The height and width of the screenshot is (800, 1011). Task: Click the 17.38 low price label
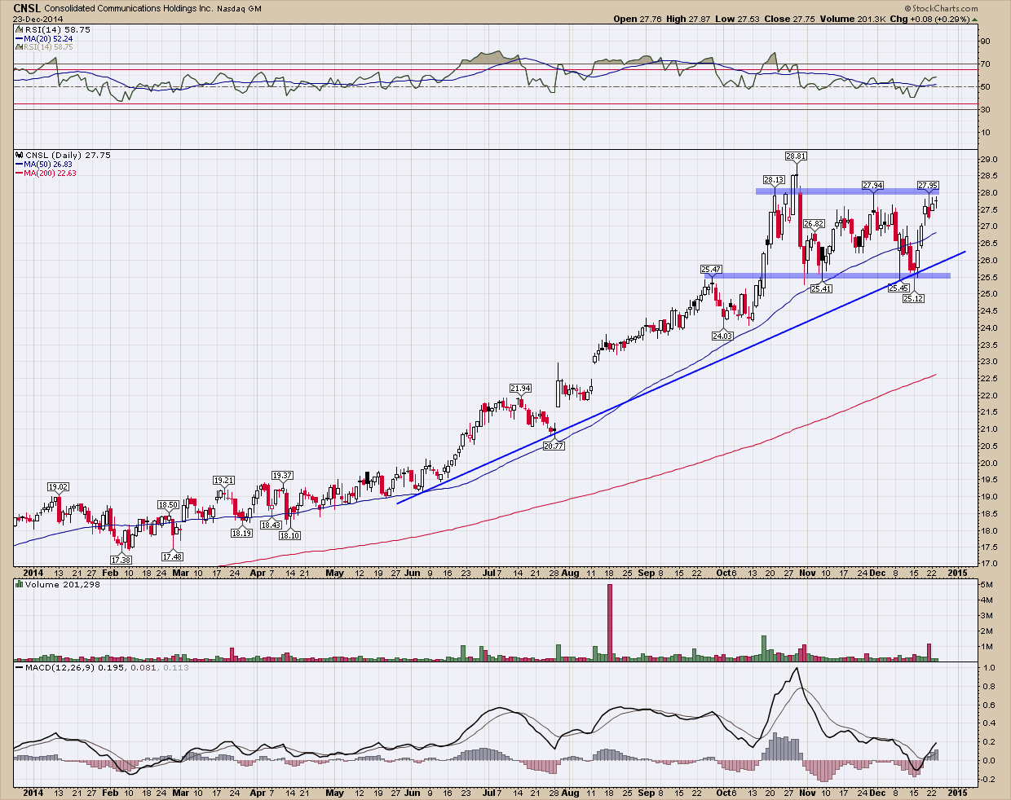121,560
